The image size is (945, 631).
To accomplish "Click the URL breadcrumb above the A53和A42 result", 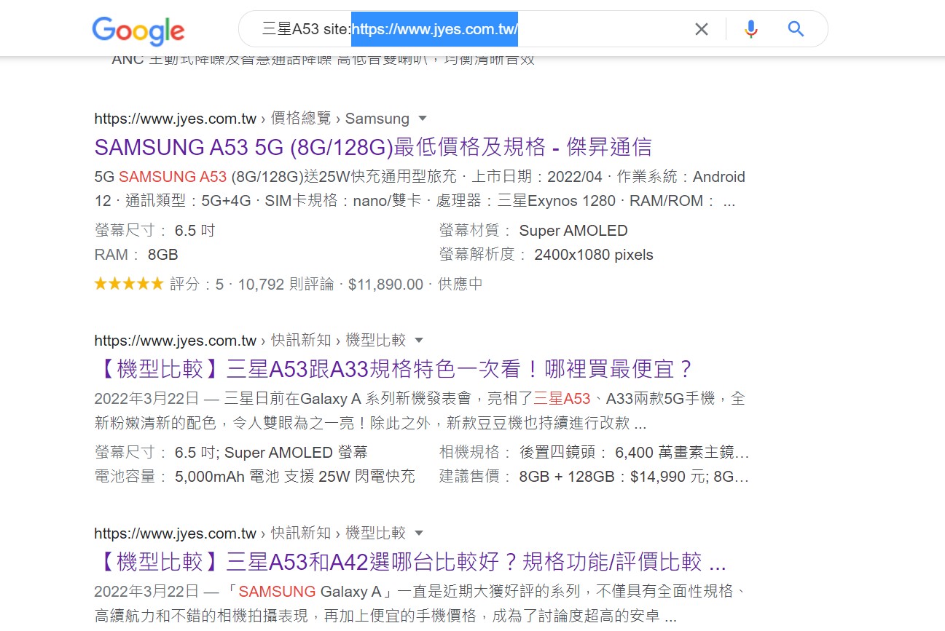I will click(250, 533).
